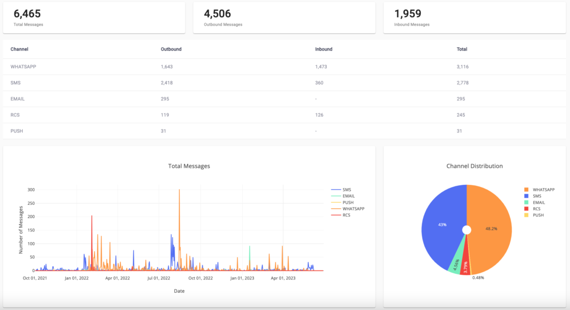Toggle PUSH series in line chart legend
This screenshot has height=310, width=570.
[342, 203]
